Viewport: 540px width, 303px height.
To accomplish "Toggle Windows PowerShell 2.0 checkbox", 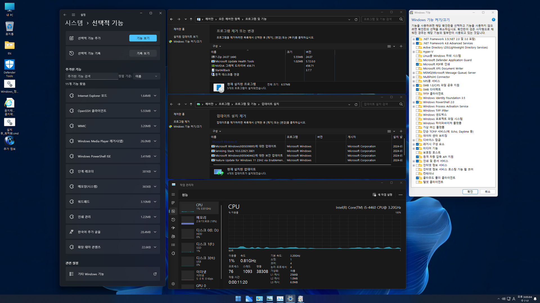I will click(417, 102).
